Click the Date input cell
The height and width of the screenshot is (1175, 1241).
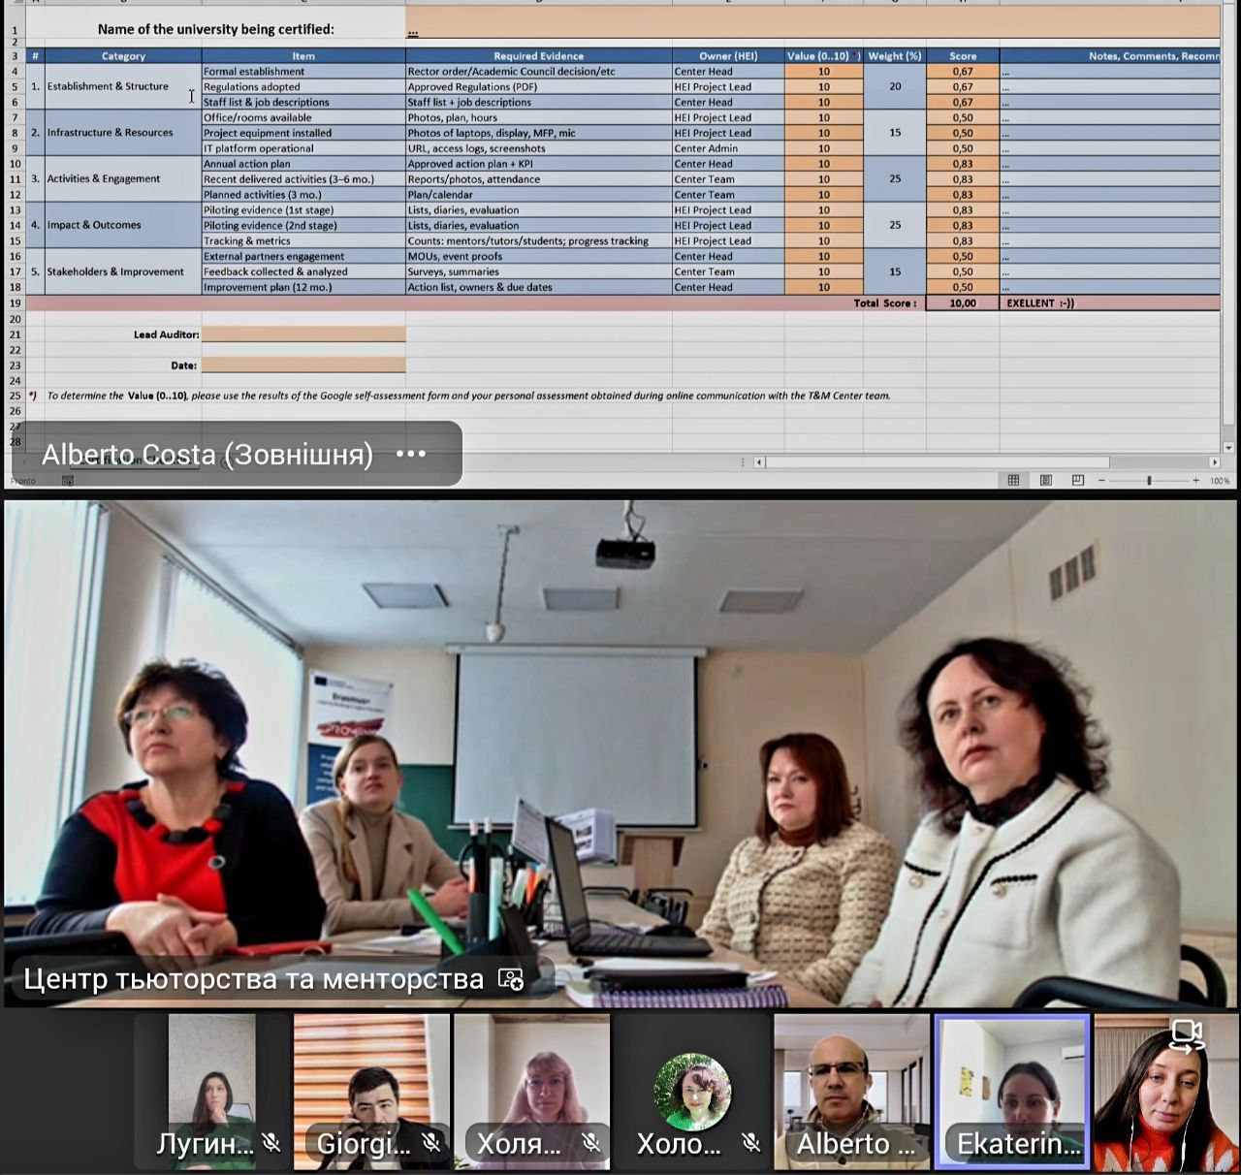point(303,365)
